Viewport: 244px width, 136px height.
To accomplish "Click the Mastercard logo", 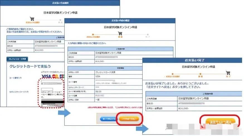I will (55, 76).
